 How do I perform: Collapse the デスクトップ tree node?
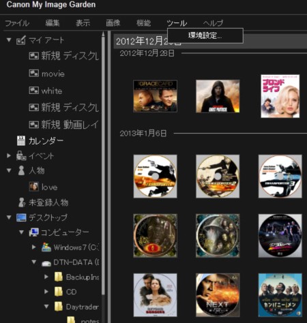coord(9,217)
